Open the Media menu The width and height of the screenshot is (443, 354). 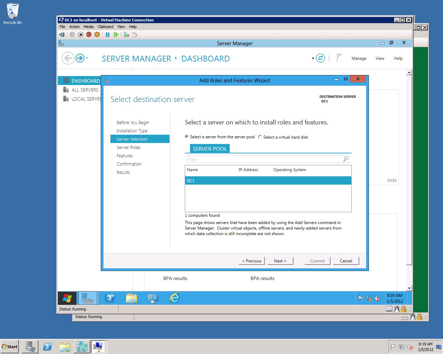pos(89,27)
